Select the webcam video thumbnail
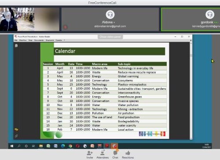Viewport: 220px width, 160px height. [x=29, y=19]
